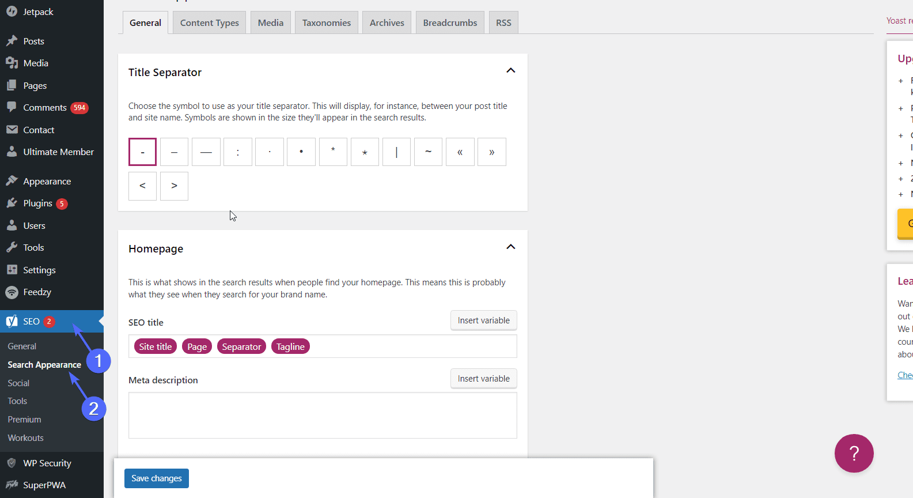Select the less-than < separator
The image size is (913, 498).
click(x=142, y=186)
